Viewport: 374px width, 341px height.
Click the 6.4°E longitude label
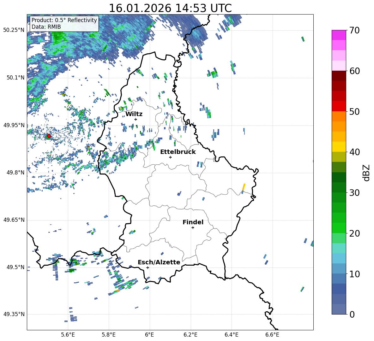231,335
